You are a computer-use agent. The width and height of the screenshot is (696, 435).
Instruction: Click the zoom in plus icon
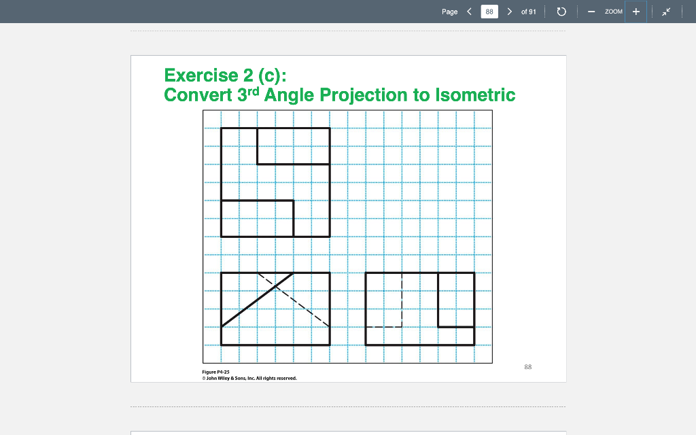(636, 11)
